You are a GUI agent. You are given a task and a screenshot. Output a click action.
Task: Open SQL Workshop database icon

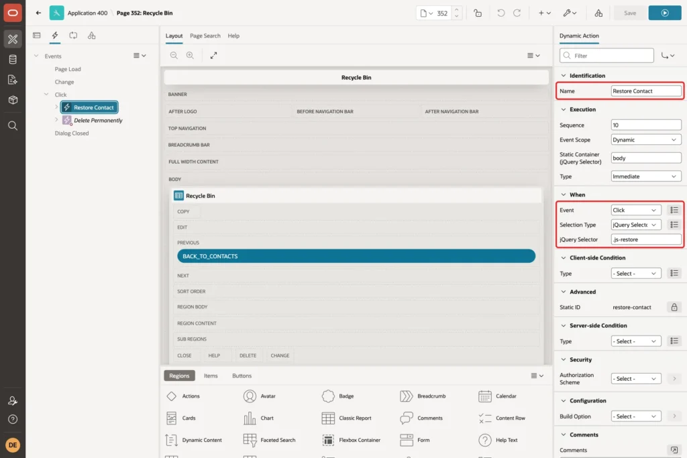(13, 60)
